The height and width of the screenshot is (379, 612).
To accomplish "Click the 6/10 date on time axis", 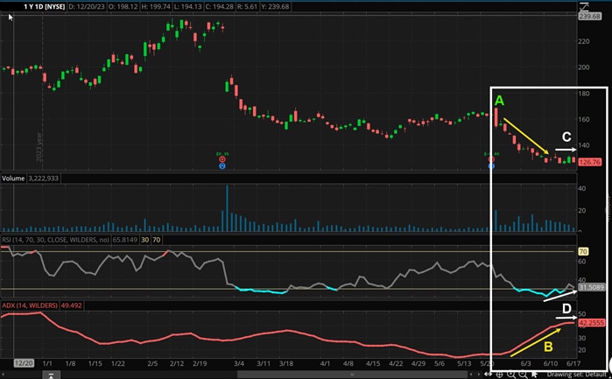I will pos(551,363).
